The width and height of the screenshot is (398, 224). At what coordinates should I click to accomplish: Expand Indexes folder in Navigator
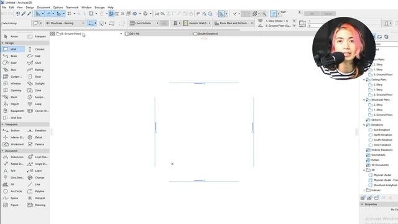(x=364, y=190)
